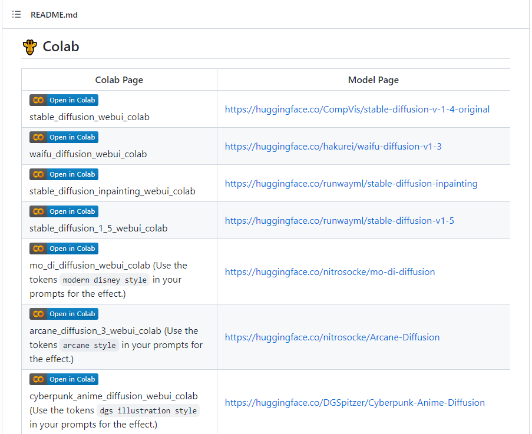Follow the runwayml stable-diffusion-inpainting link
532x434 pixels.
tap(351, 183)
